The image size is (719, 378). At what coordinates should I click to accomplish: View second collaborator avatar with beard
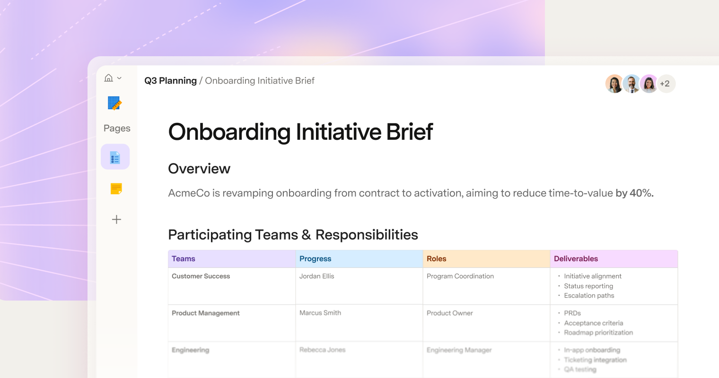click(631, 84)
